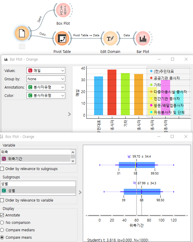Screen dimensions: 193x242
Task: Select the Compare medians radio option
Action: click(x=3, y=230)
